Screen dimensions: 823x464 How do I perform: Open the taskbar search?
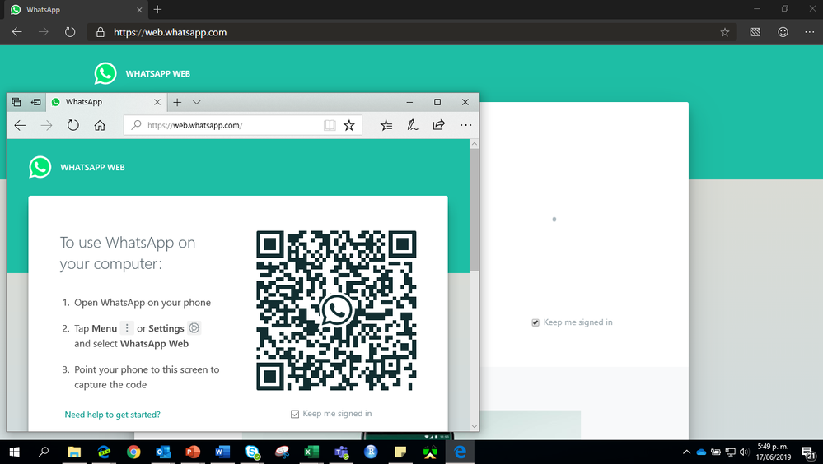click(44, 452)
